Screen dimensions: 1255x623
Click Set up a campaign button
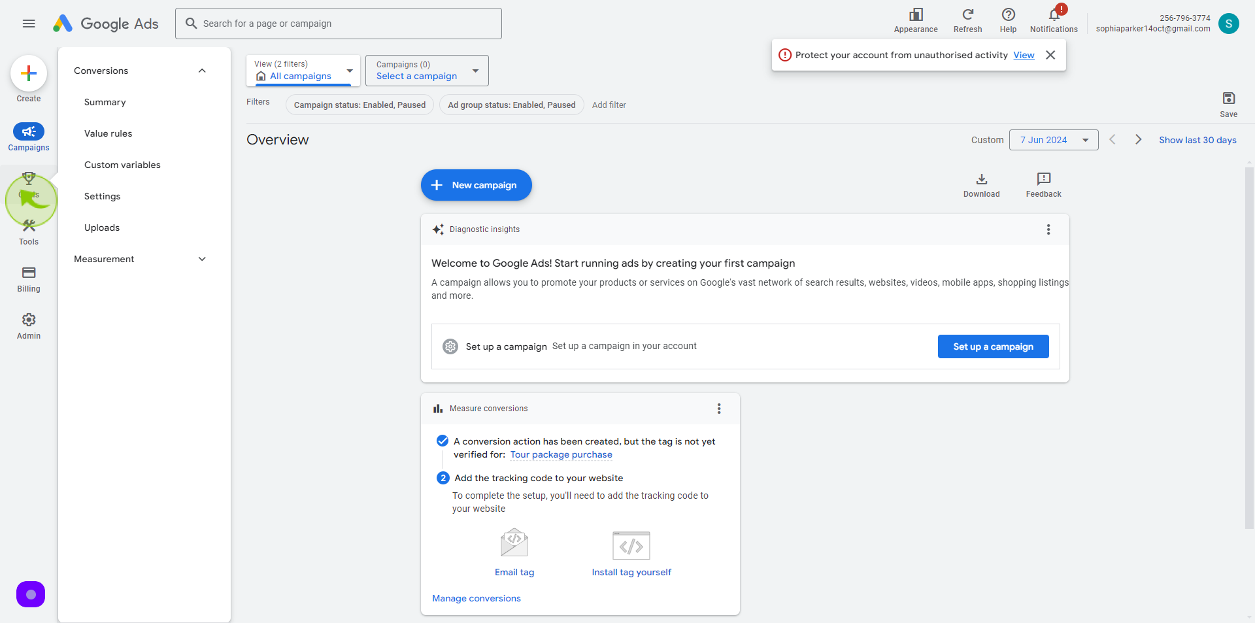pyautogui.click(x=993, y=346)
